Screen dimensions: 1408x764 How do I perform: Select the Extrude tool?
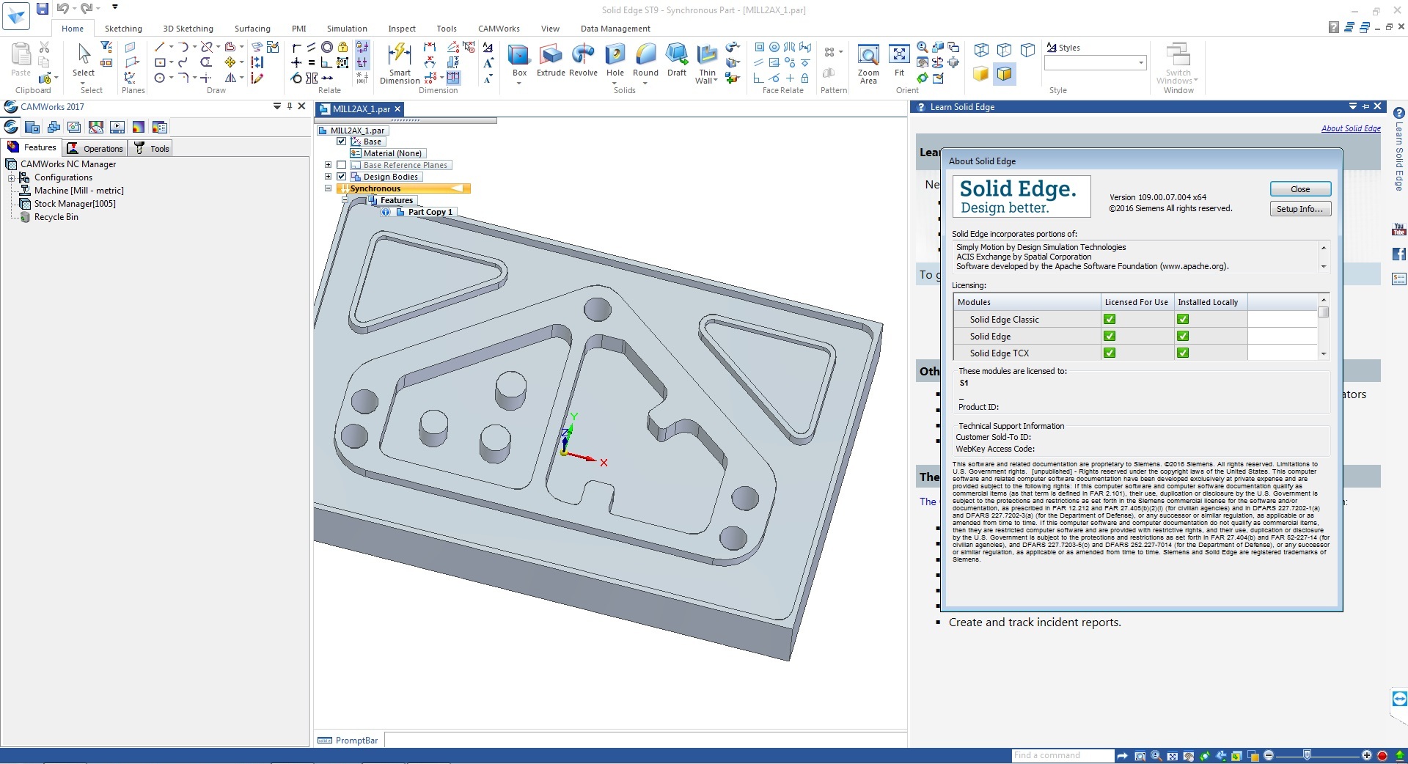(x=551, y=60)
